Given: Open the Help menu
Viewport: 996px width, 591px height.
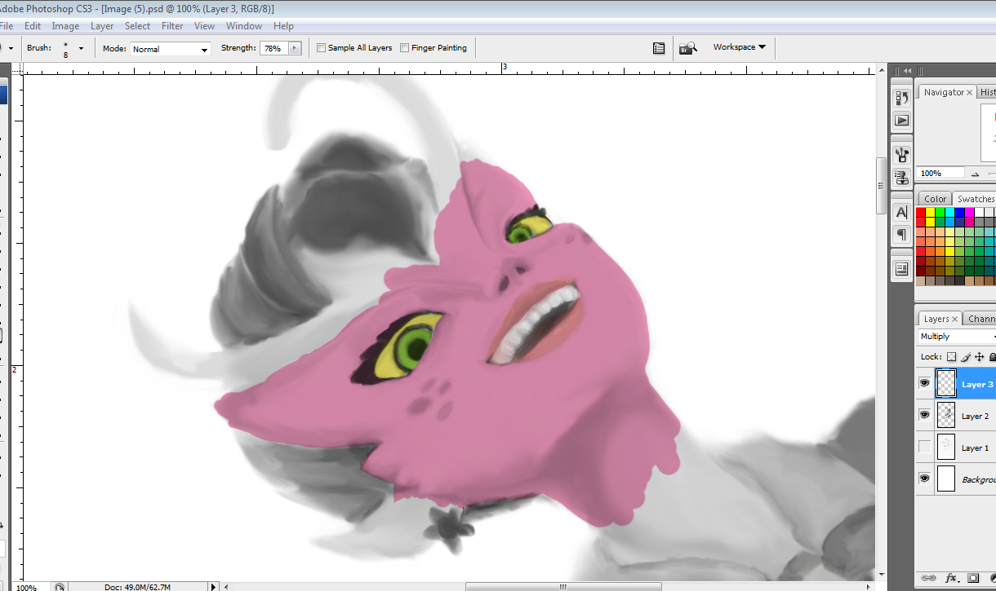Looking at the screenshot, I should point(283,26).
